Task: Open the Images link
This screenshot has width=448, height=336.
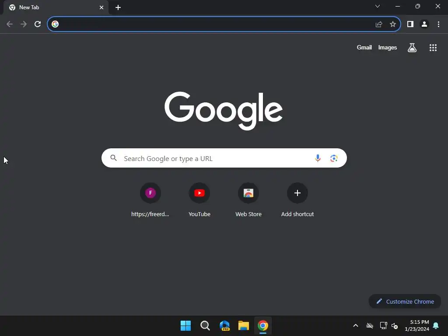Action: pyautogui.click(x=388, y=47)
